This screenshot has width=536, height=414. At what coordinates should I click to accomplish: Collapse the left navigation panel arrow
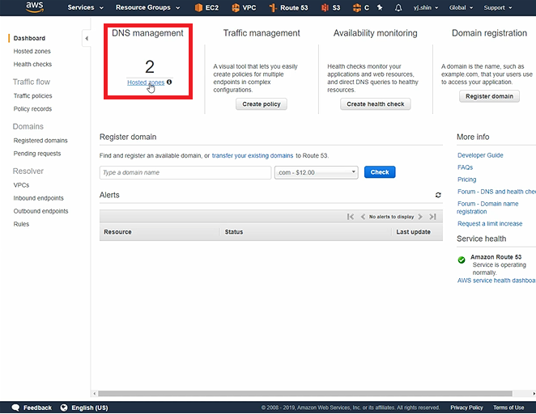(87, 38)
